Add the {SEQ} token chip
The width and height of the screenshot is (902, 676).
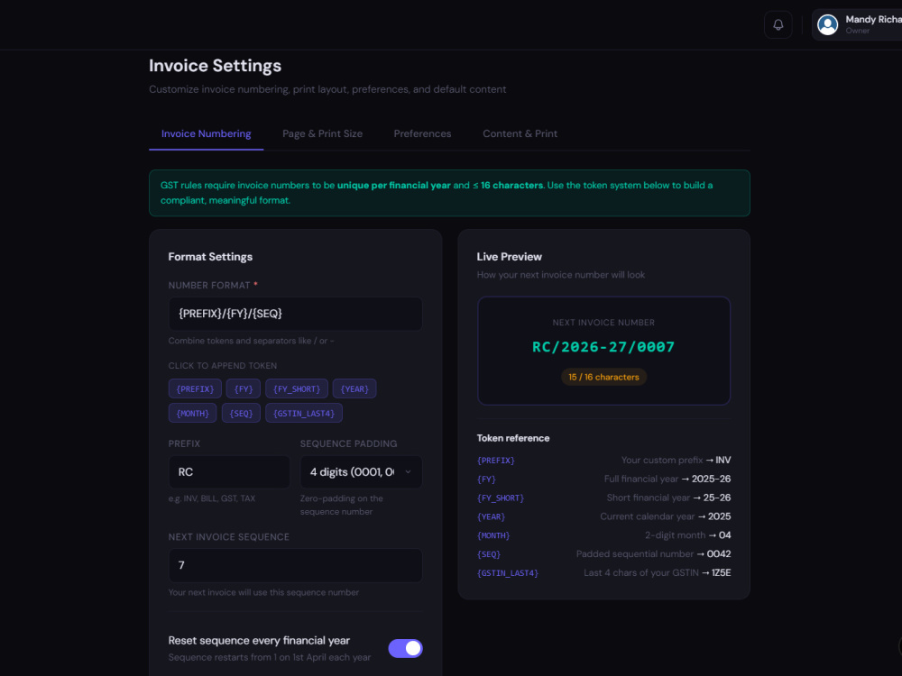tap(241, 414)
